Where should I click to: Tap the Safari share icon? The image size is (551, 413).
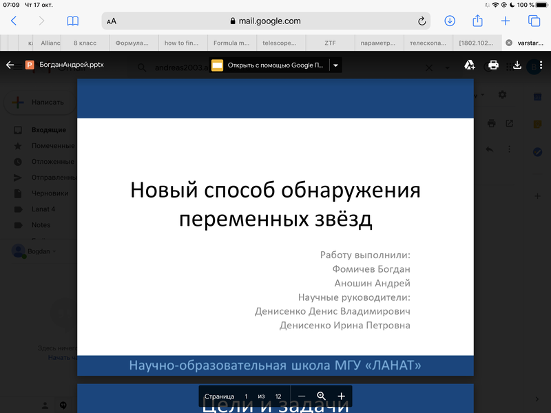click(x=479, y=21)
